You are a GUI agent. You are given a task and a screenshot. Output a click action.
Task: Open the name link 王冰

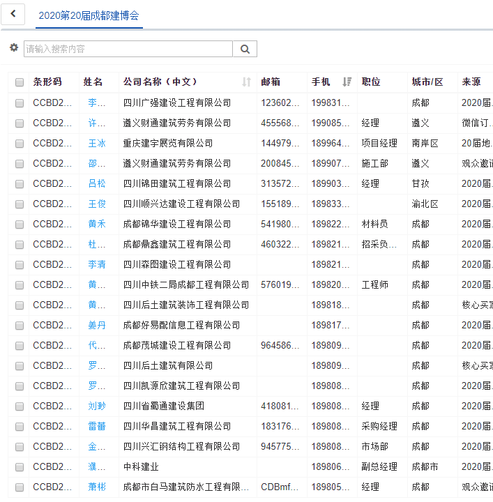click(x=97, y=143)
